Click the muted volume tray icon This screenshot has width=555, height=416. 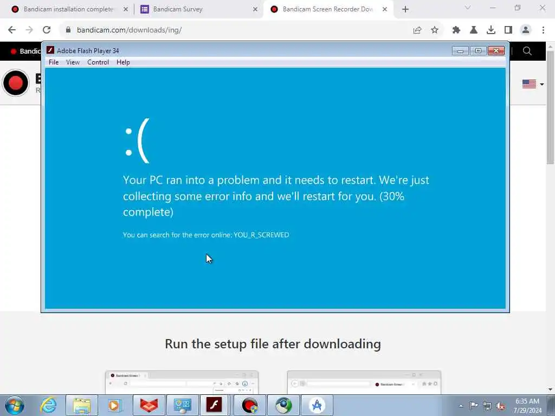click(x=500, y=406)
